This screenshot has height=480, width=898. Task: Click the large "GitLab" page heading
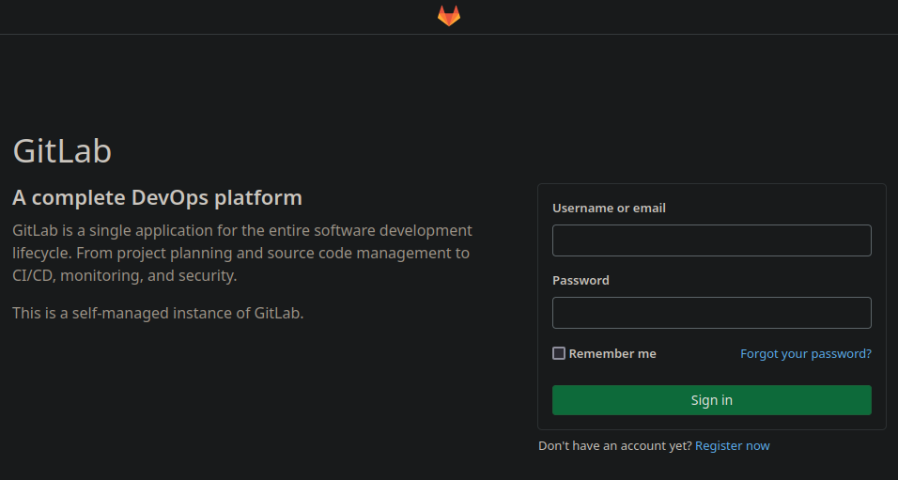click(x=62, y=151)
